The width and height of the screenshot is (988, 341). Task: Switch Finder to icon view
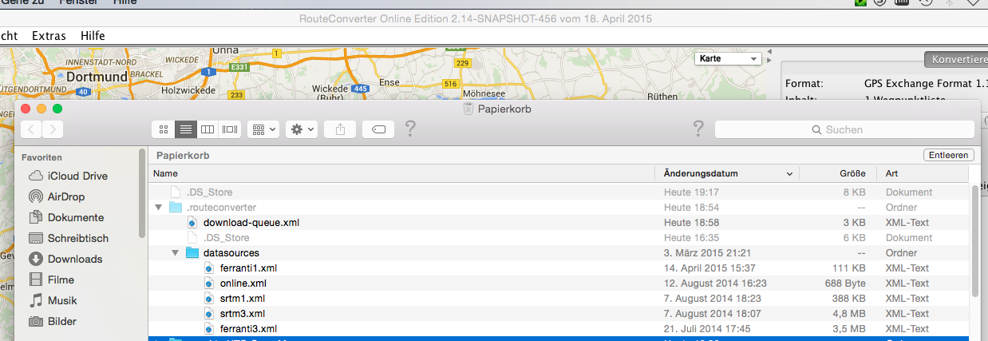pyautogui.click(x=164, y=129)
